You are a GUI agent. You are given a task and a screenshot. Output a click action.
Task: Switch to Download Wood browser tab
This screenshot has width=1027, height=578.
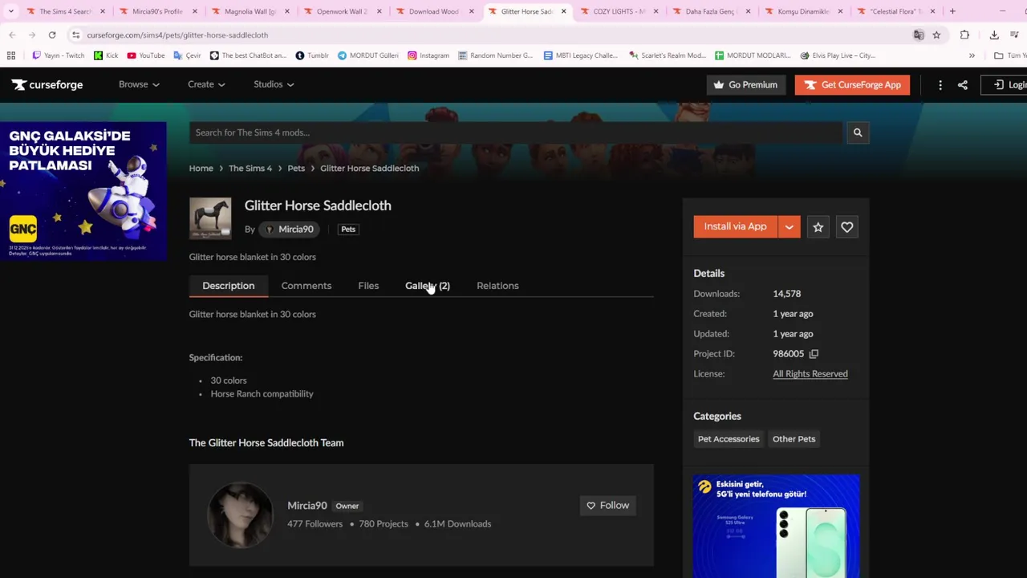click(434, 12)
